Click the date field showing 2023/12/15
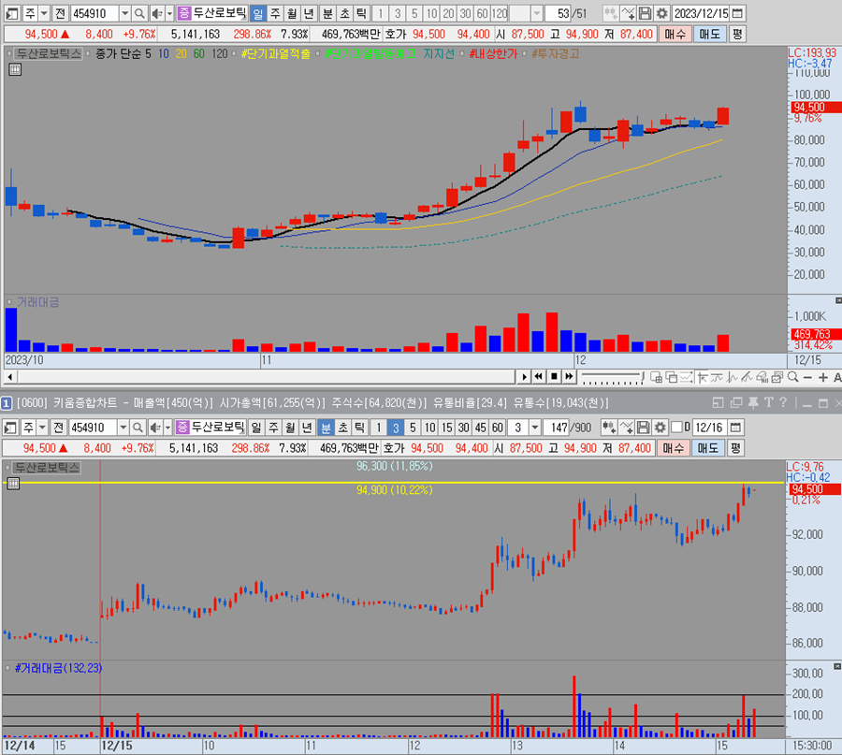This screenshot has width=842, height=755. tap(701, 13)
